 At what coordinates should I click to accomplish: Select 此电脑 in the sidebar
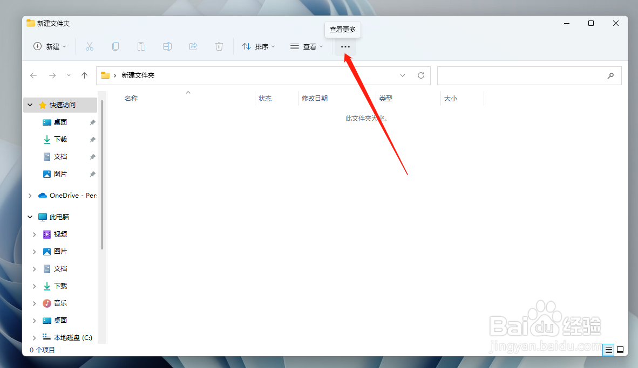click(59, 217)
